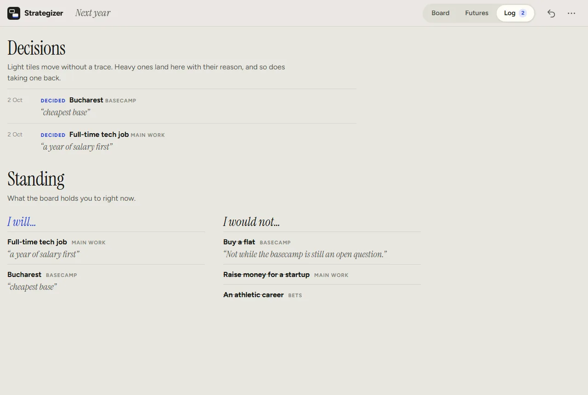Select the Log tab
This screenshot has width=588, height=395.
pyautogui.click(x=515, y=13)
